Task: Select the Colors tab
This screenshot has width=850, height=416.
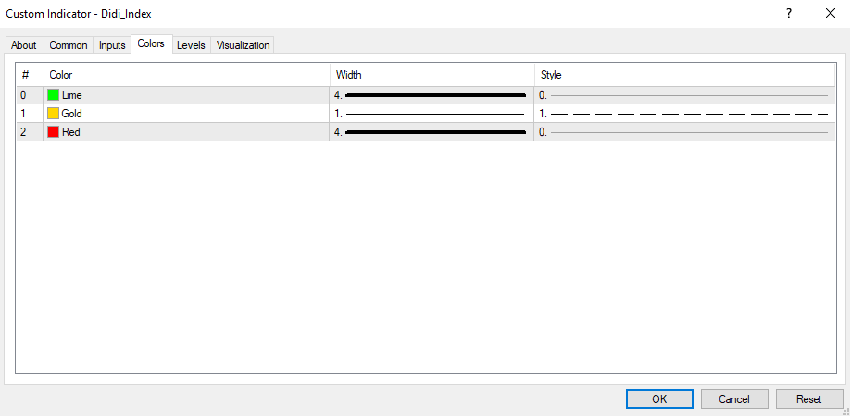Action: pyautogui.click(x=151, y=43)
